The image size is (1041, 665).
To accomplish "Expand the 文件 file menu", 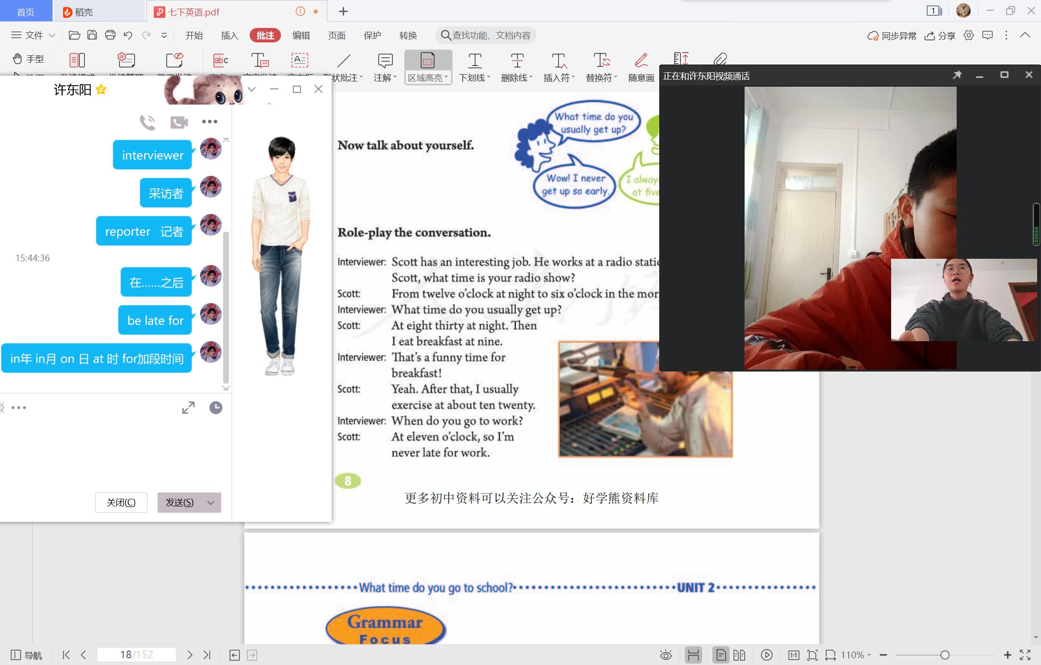I will point(34,35).
